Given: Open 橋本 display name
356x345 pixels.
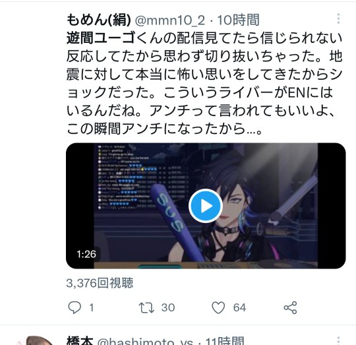Looking at the screenshot, I should (80, 341).
